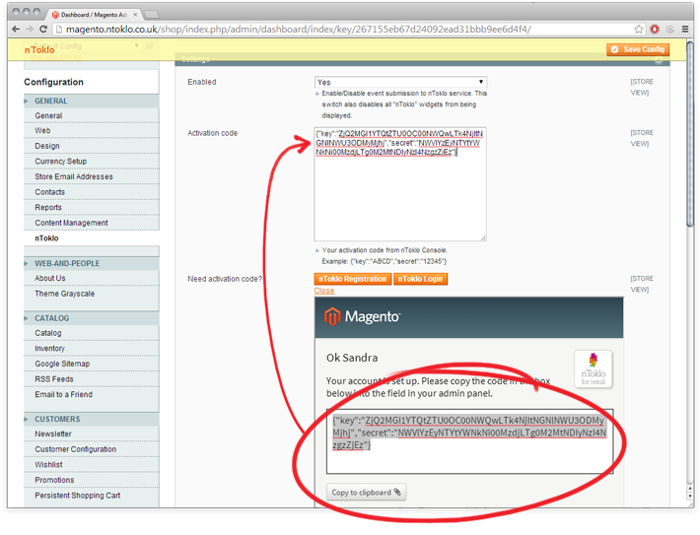The image size is (700, 535).
Task: Click the nToklo Login button
Action: (420, 280)
